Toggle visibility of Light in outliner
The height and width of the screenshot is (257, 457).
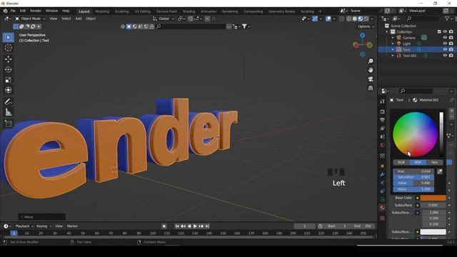tap(445, 44)
